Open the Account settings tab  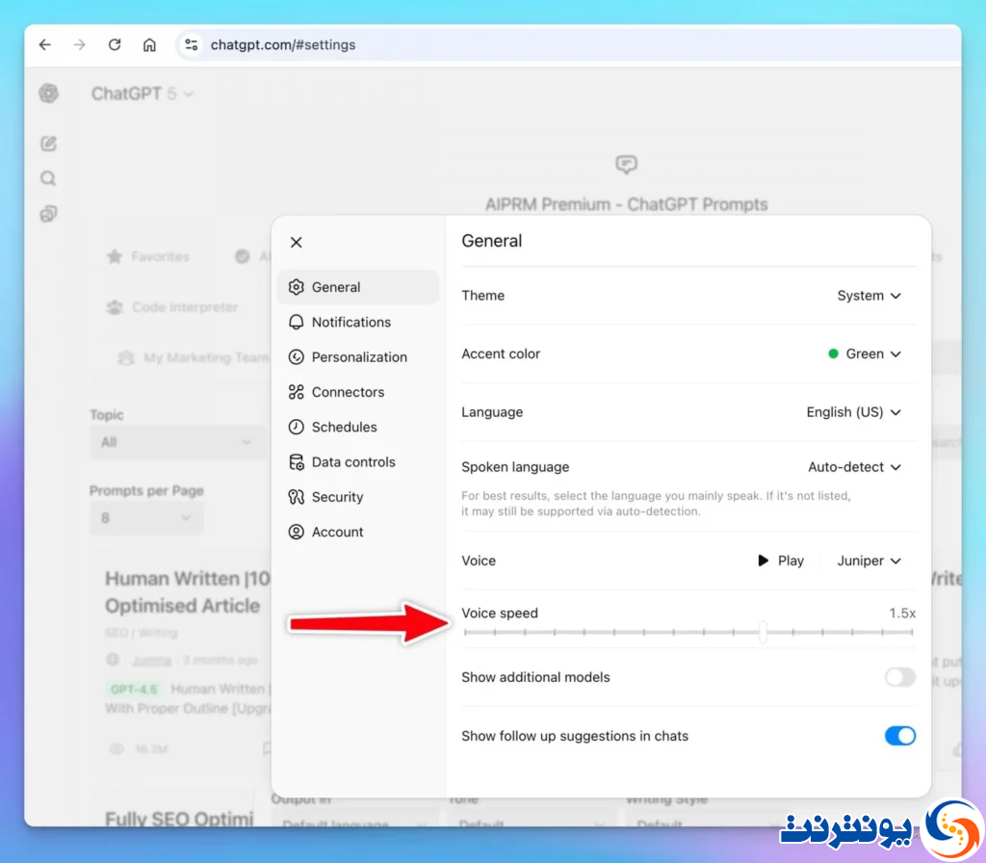(x=358, y=532)
